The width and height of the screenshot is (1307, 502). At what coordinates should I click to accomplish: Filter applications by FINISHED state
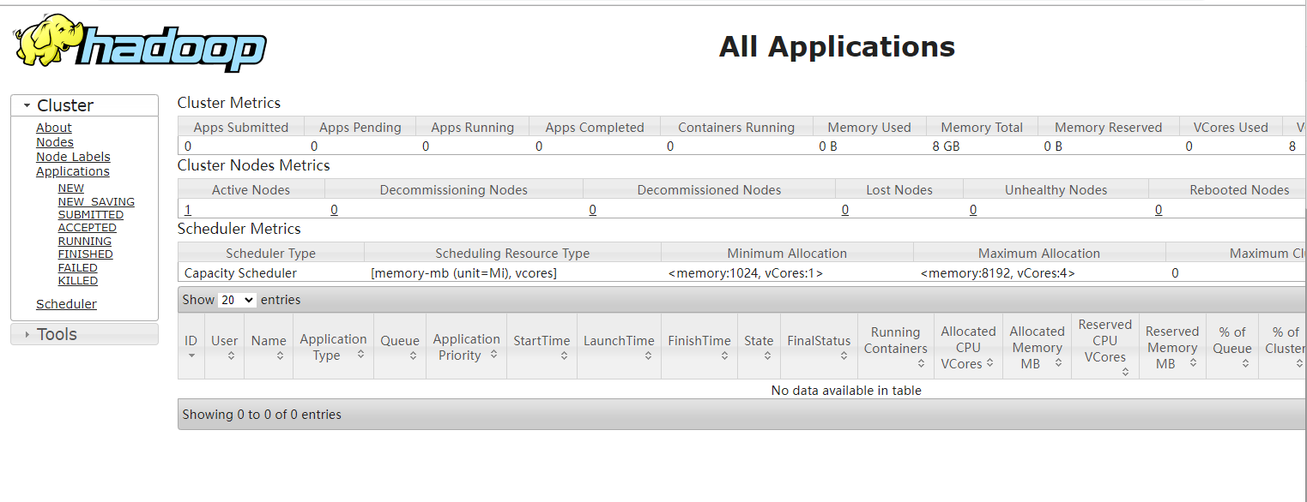[86, 254]
